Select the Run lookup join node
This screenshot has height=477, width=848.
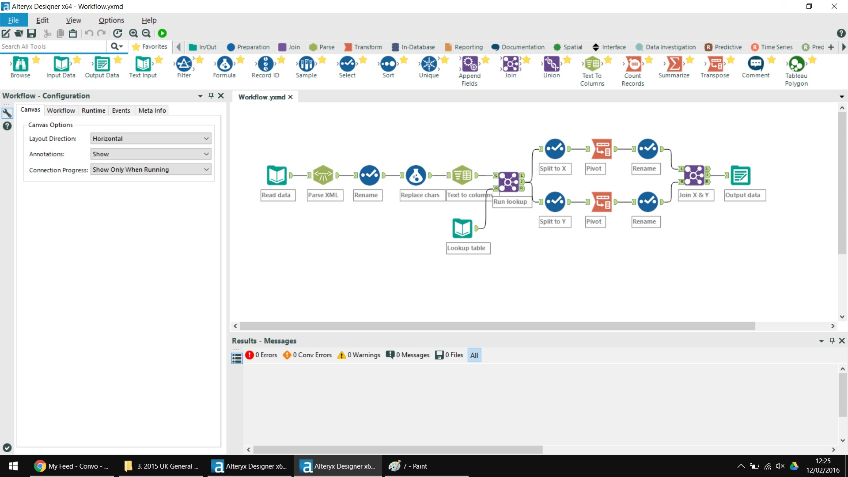click(509, 182)
